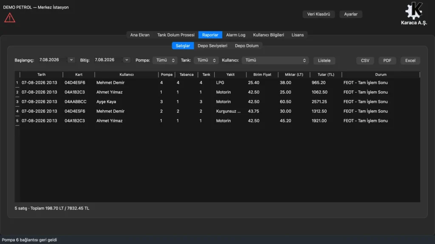Viewport: 435px width, 244px height.
Task: Switch to the Ana Ekran tab
Action: coord(140,35)
